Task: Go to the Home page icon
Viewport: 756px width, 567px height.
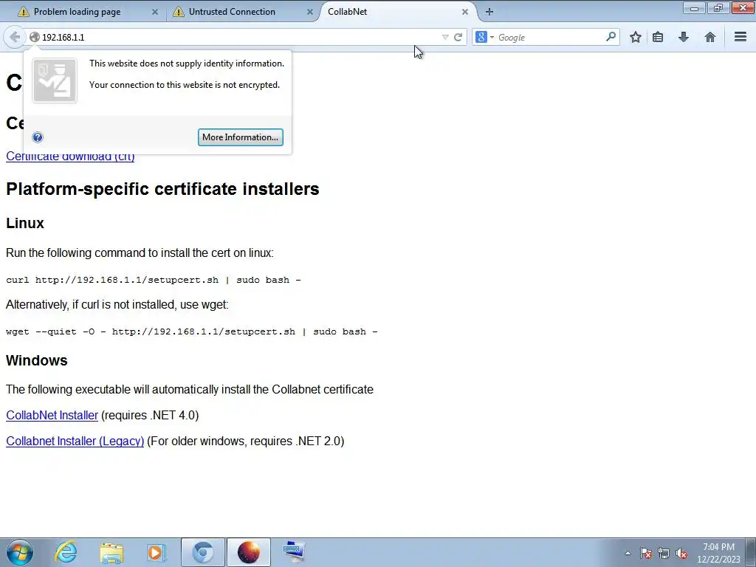Action: [709, 37]
